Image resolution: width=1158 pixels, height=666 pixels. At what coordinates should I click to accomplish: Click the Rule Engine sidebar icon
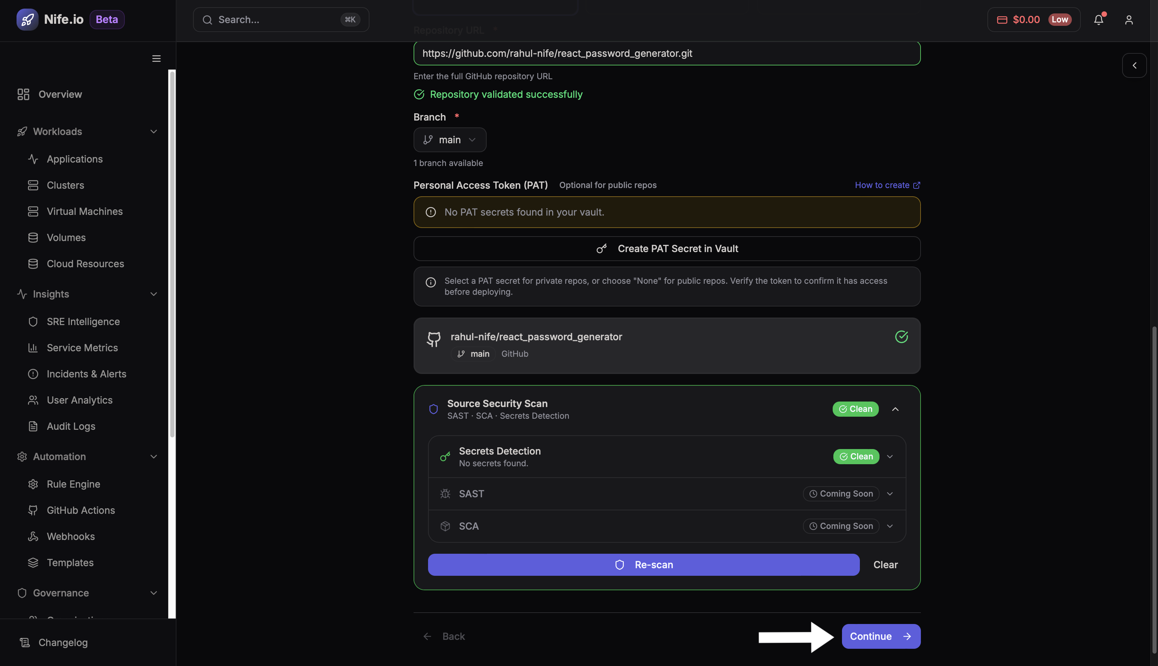(x=33, y=484)
